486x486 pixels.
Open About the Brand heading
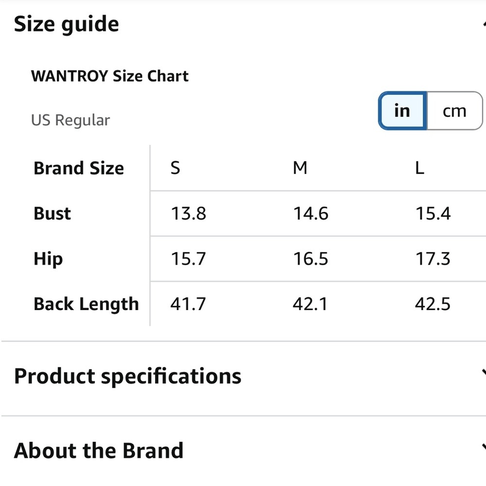coord(99,451)
